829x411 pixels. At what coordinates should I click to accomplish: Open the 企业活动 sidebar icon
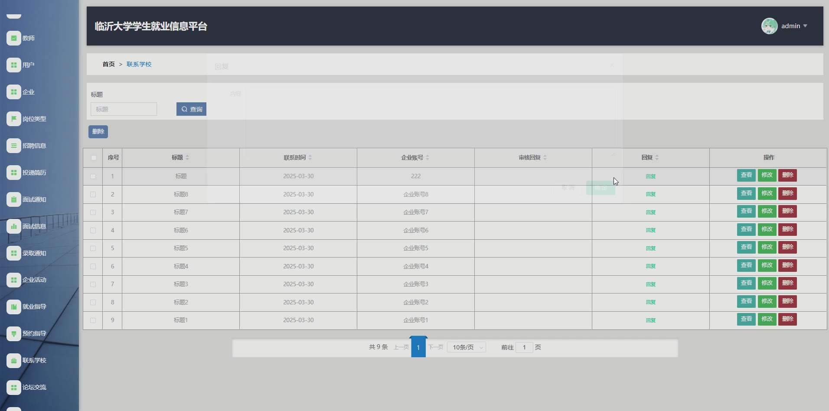tap(14, 280)
